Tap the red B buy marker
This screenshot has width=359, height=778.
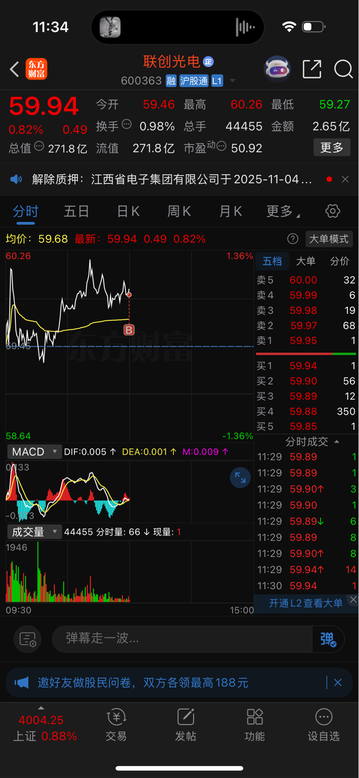click(129, 330)
